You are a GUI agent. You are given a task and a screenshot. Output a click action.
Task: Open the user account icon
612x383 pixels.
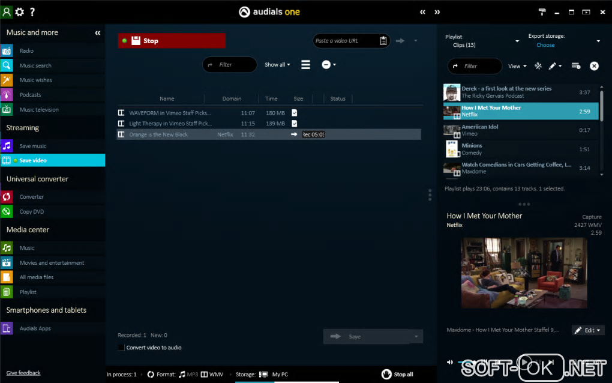(7, 12)
